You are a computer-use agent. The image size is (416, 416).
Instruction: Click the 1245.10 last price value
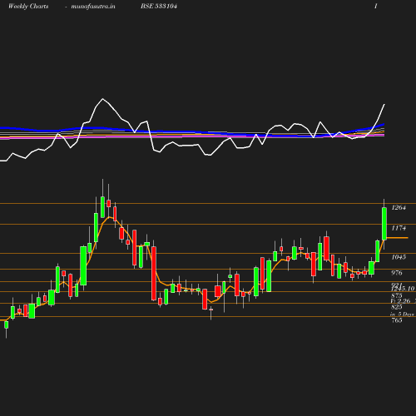403,289
